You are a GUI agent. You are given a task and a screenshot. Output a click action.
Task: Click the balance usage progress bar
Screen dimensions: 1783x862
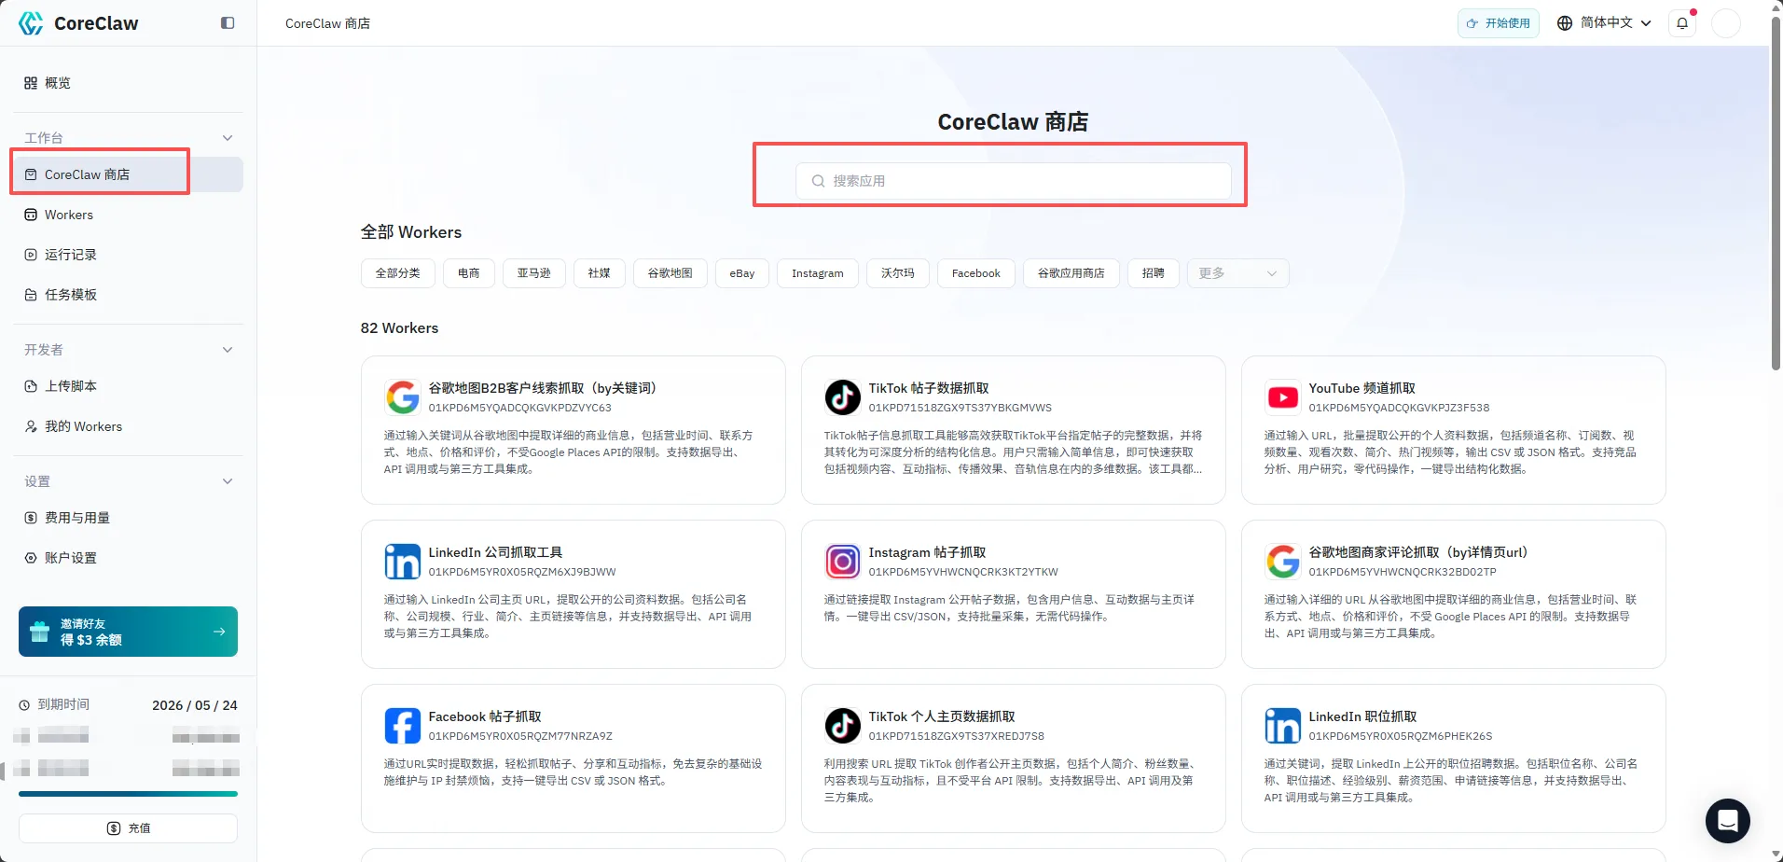[128, 794]
